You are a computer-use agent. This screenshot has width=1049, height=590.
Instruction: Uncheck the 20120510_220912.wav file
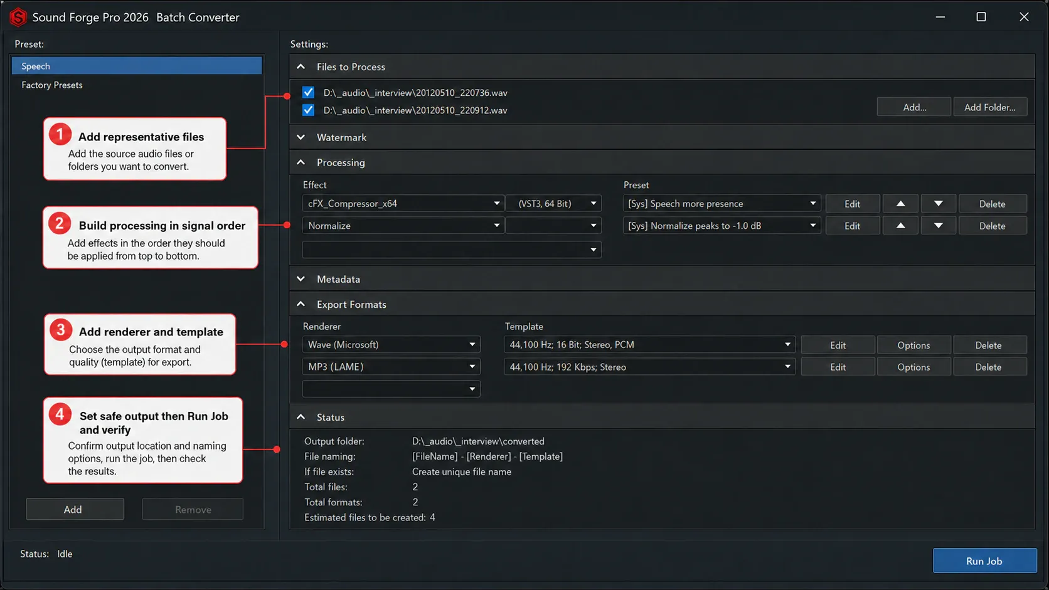tap(308, 110)
